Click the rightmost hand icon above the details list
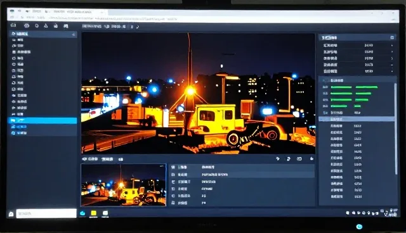The height and width of the screenshot is (233, 406). click(x=311, y=159)
